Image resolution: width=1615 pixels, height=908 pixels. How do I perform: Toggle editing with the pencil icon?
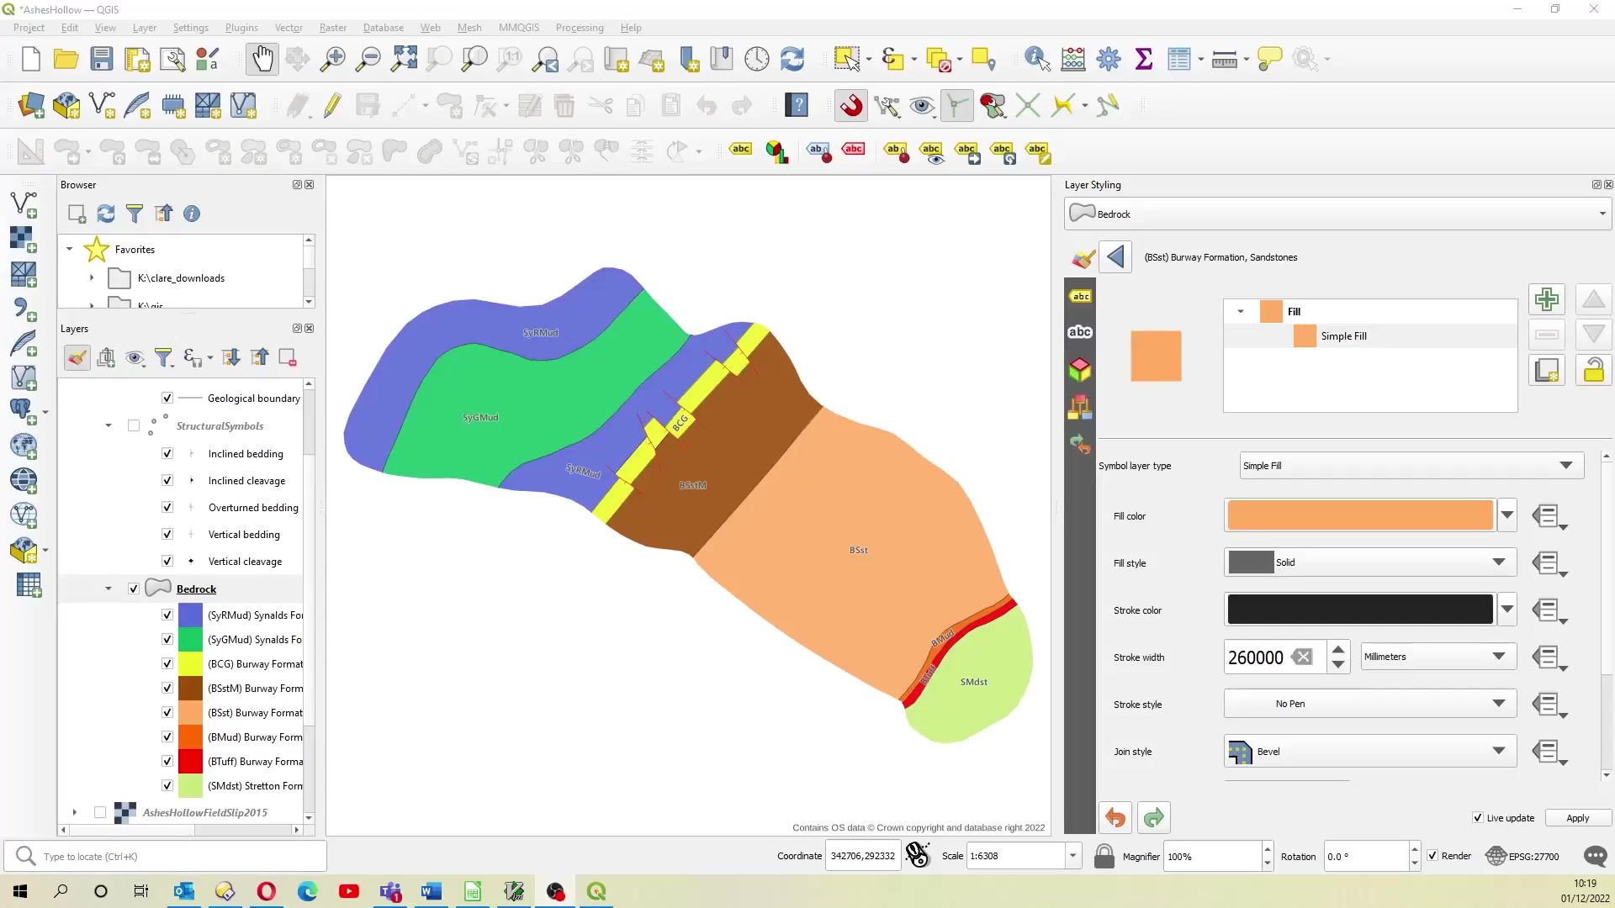pyautogui.click(x=332, y=106)
